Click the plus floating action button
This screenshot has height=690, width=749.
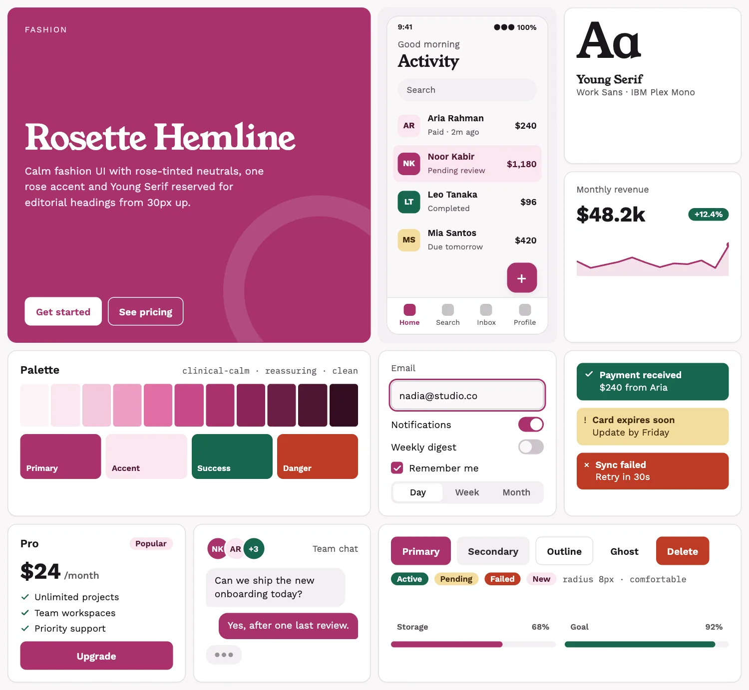point(522,278)
